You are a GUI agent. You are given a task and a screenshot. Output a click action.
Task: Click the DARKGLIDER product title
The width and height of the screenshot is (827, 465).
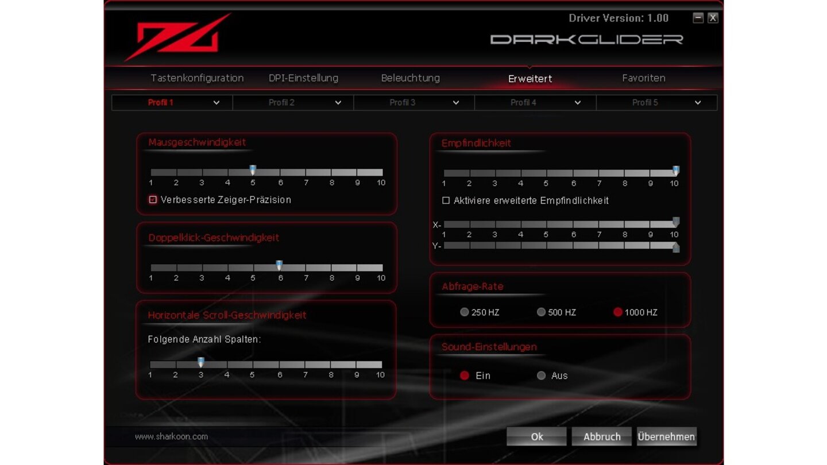point(586,40)
